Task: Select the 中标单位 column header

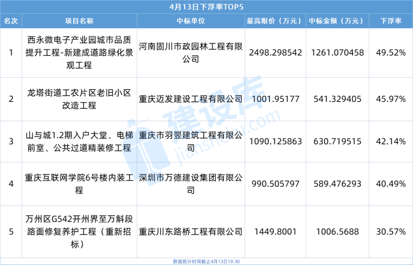Action: point(190,21)
